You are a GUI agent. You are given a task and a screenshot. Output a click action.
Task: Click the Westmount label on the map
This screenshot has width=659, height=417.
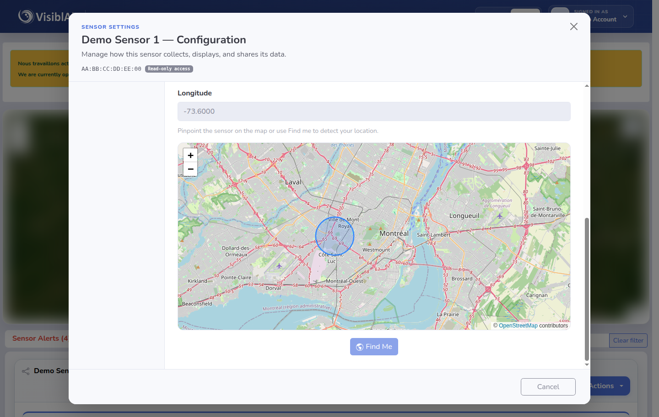(x=376, y=250)
